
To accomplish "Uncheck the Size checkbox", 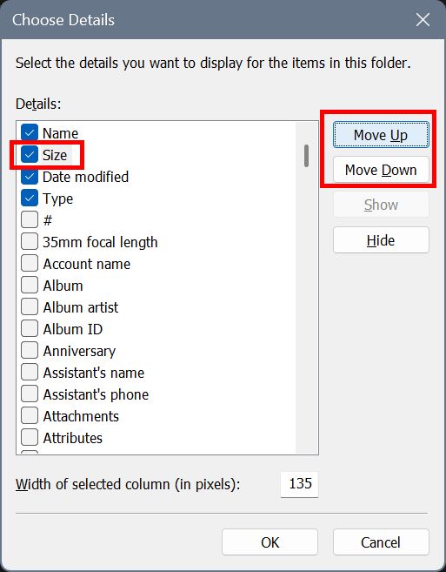I will 30,155.
